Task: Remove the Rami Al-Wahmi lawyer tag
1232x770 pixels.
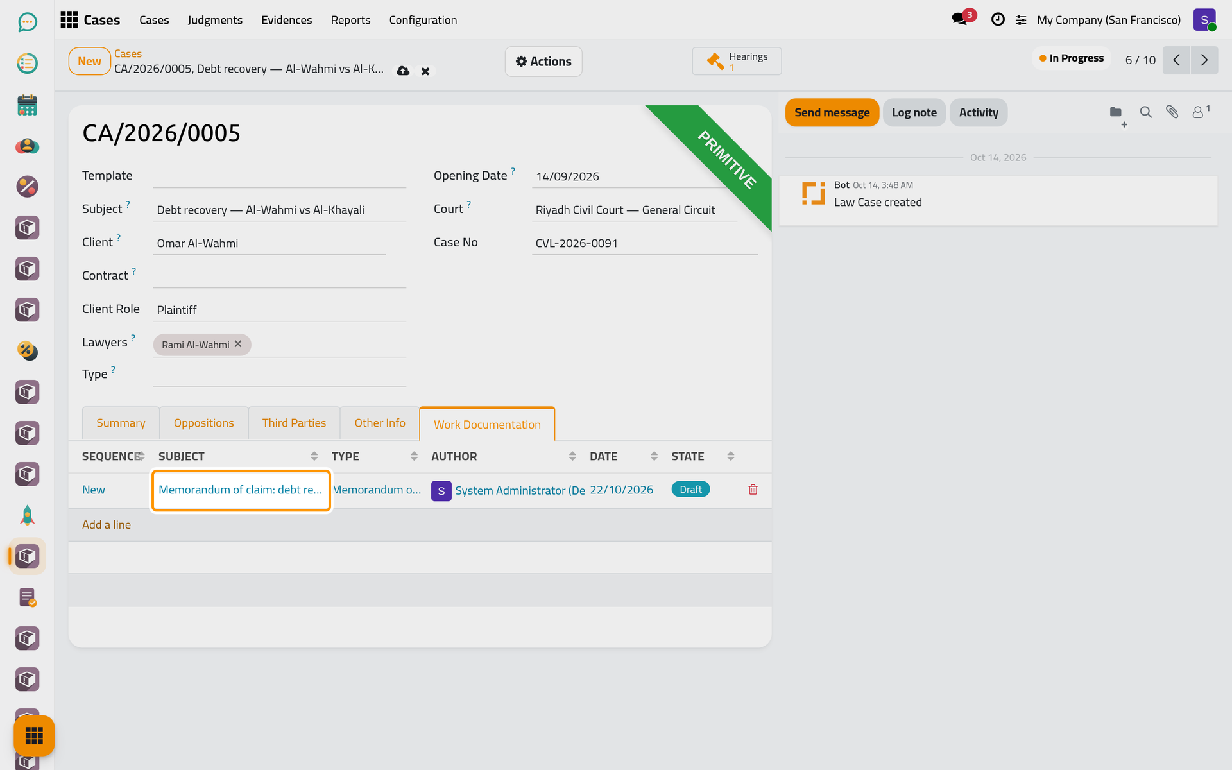Action: tap(238, 344)
